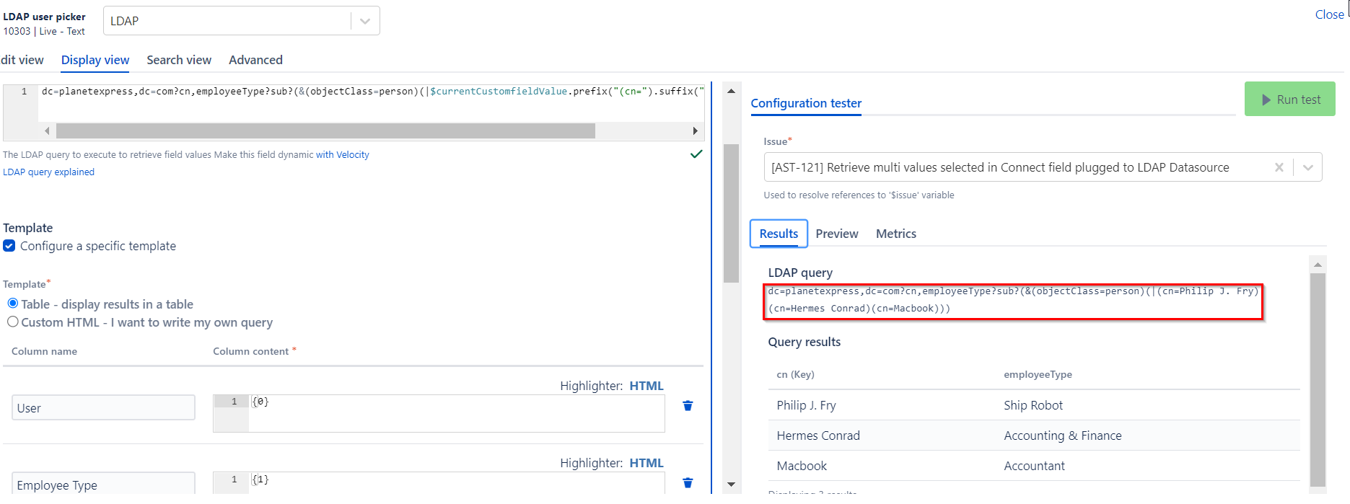
Task: Choose Custom HTML template radio option
Action: 13,322
